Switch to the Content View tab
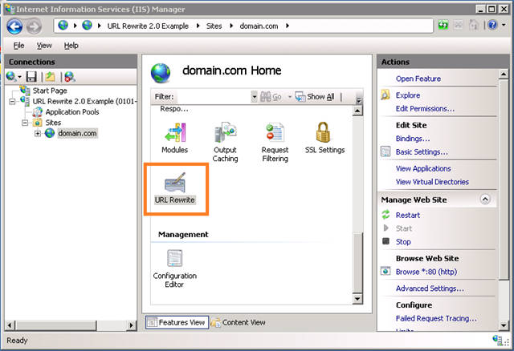Image resolution: width=514 pixels, height=351 pixels. (239, 322)
